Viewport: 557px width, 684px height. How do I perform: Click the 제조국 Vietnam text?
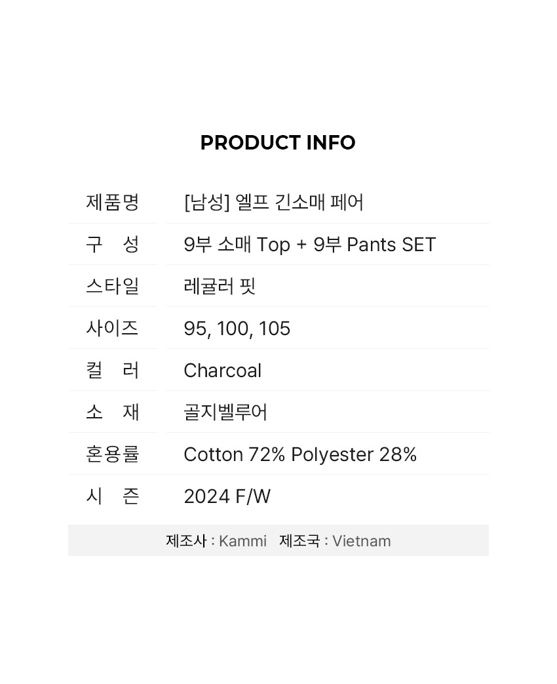click(x=335, y=541)
